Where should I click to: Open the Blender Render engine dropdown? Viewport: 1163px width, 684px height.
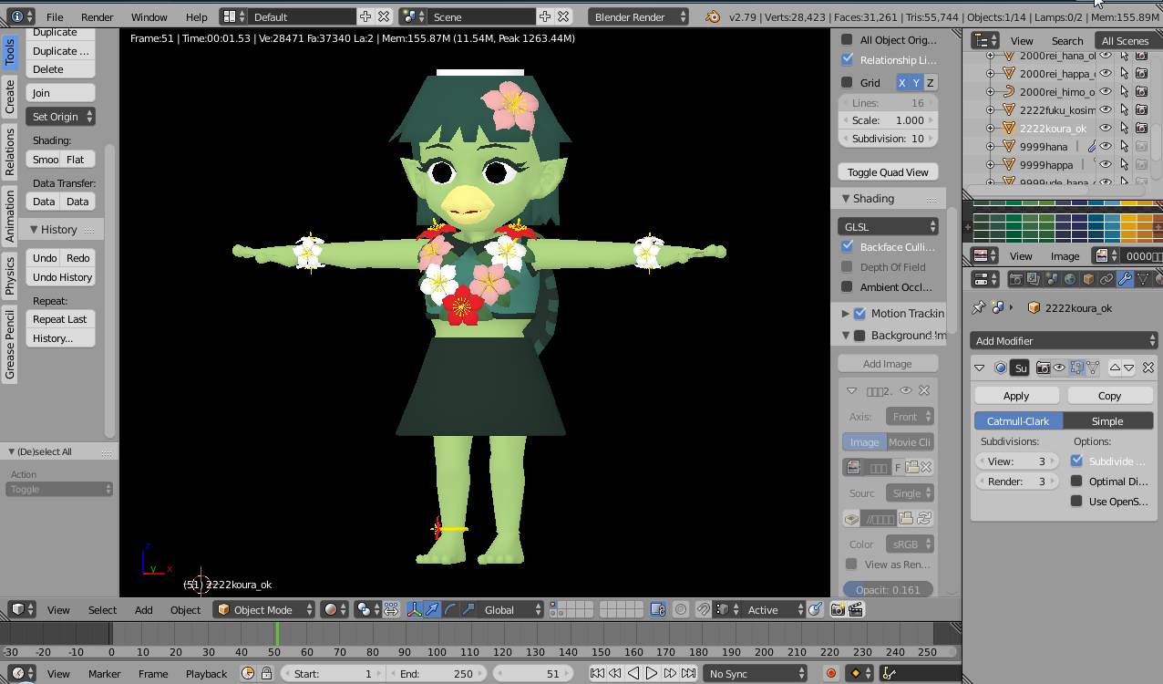pyautogui.click(x=640, y=16)
